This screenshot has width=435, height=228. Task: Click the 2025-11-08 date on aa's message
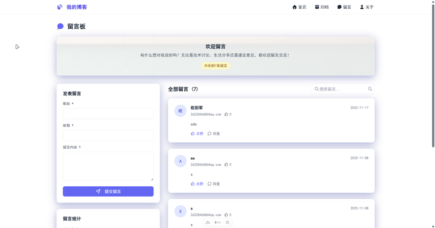[359, 158]
